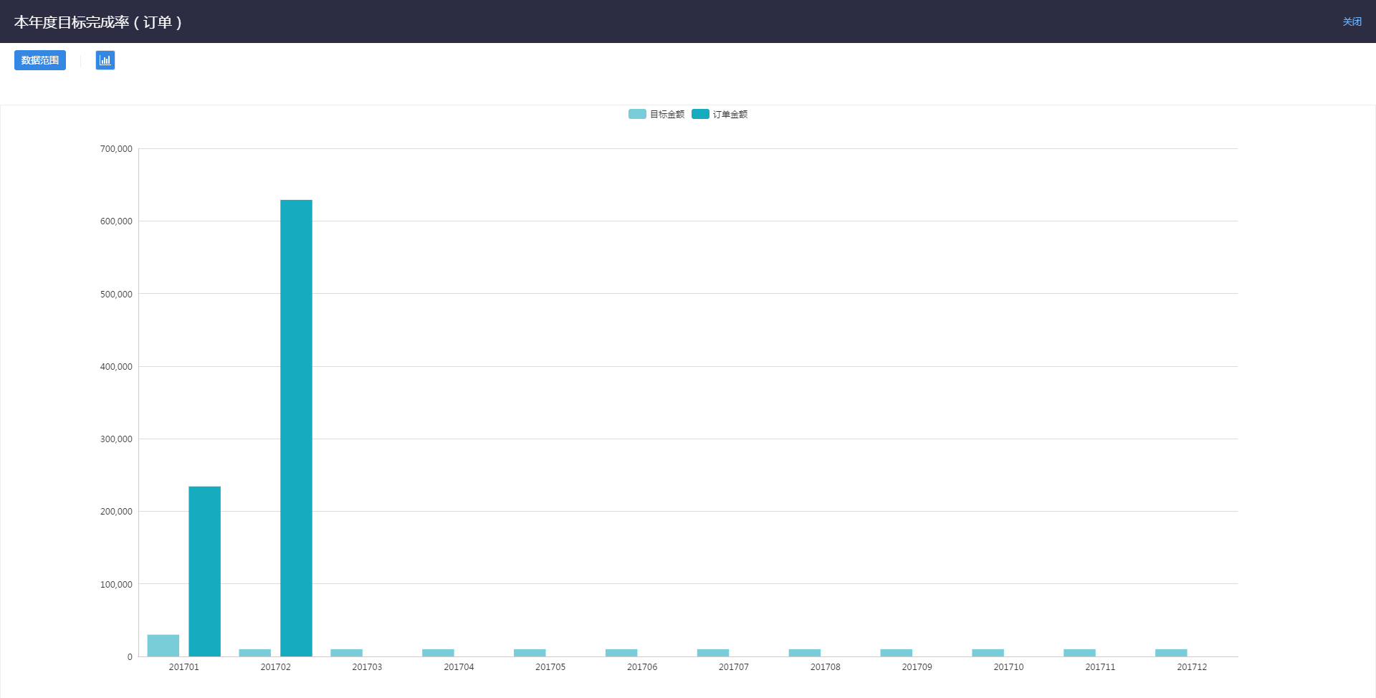The height and width of the screenshot is (698, 1376).
Task: Click the 600,000 y-axis value
Action: (116, 221)
